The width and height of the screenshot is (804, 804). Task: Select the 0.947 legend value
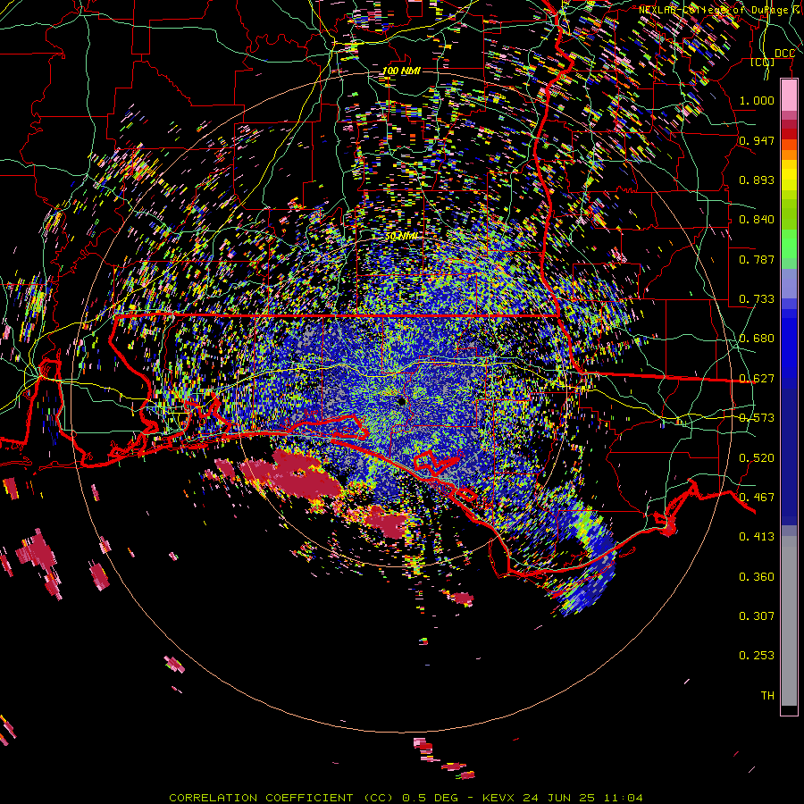(757, 140)
